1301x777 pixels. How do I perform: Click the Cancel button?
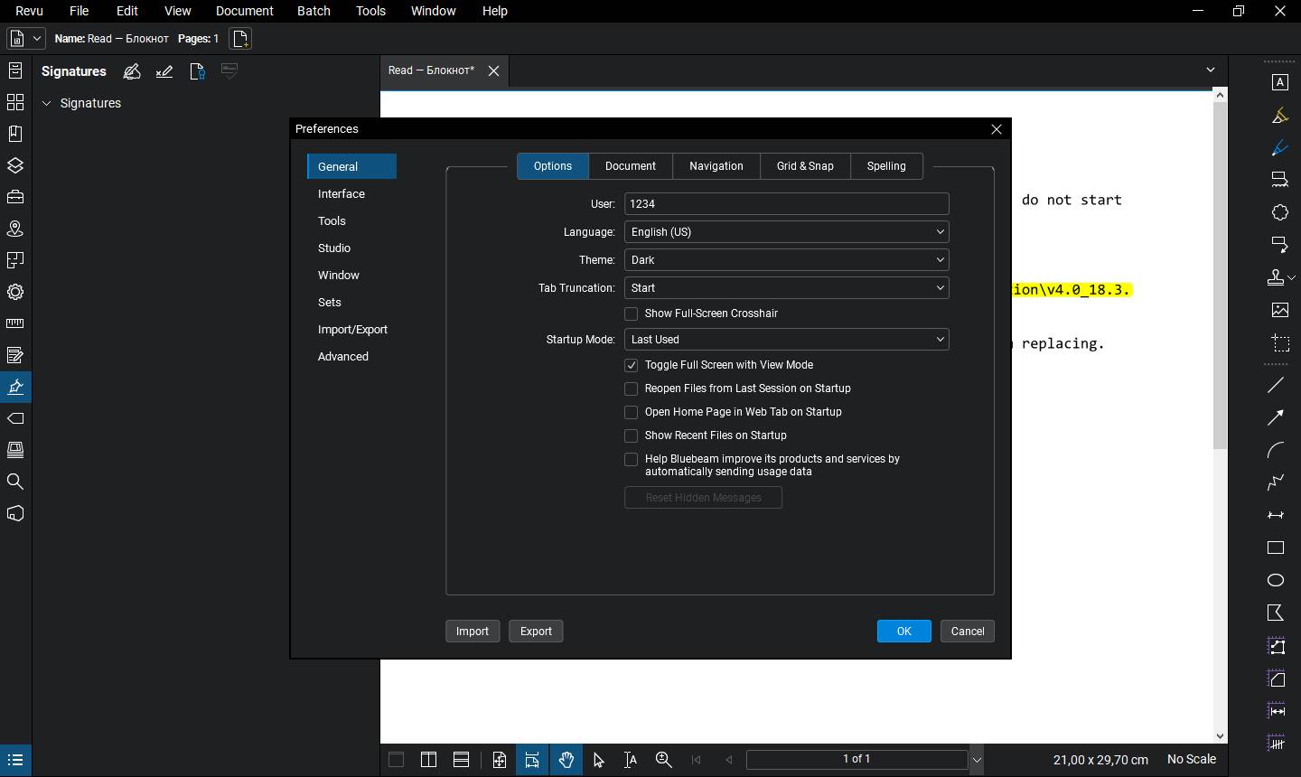(x=968, y=632)
